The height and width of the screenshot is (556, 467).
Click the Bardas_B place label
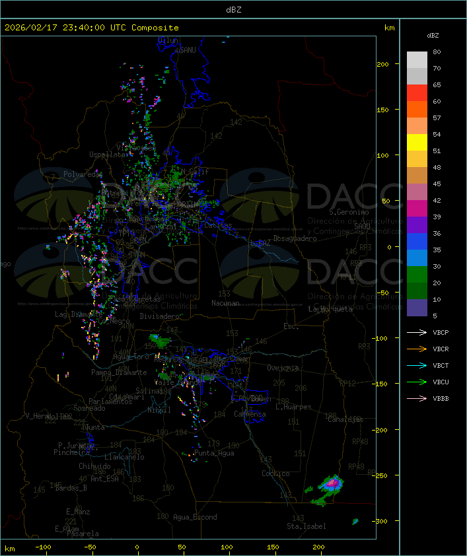pos(71,488)
